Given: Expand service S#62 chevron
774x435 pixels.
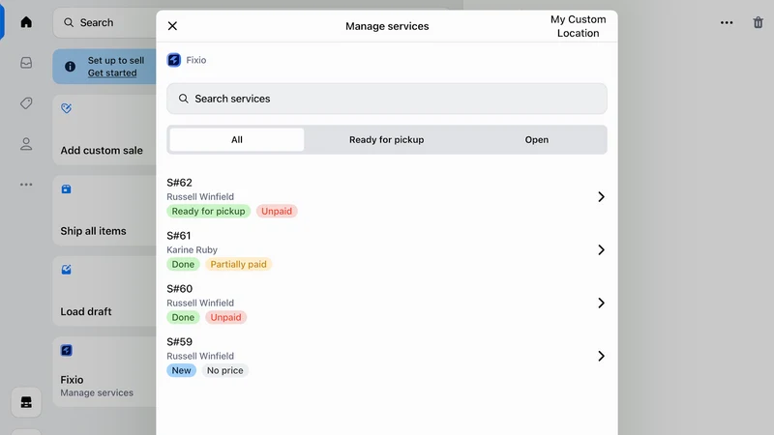Looking at the screenshot, I should pyautogui.click(x=601, y=197).
